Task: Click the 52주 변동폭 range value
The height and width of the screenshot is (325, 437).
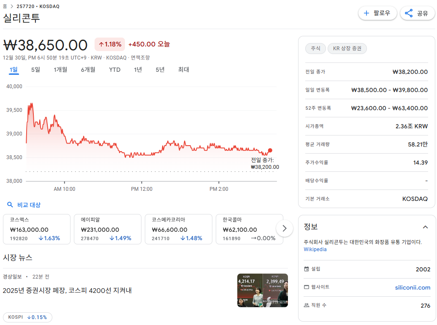Action: (389, 108)
